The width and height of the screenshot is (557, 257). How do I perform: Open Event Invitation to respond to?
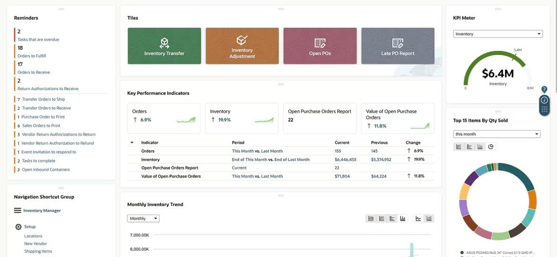(49, 152)
